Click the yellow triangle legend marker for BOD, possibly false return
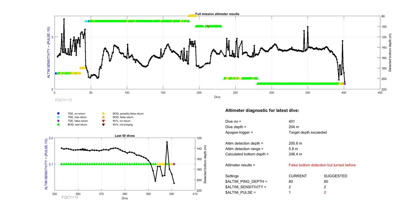This screenshot has width=420, height=214. [x=103, y=113]
